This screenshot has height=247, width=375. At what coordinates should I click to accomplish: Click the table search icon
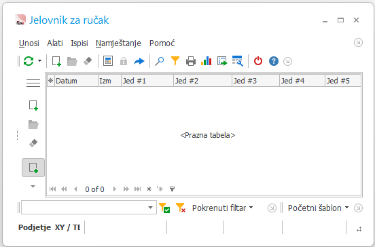click(238, 61)
